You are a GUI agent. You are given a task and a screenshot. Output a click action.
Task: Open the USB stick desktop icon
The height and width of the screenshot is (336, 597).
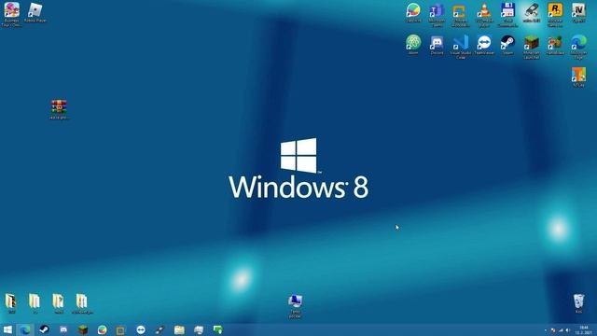[x=531, y=12]
